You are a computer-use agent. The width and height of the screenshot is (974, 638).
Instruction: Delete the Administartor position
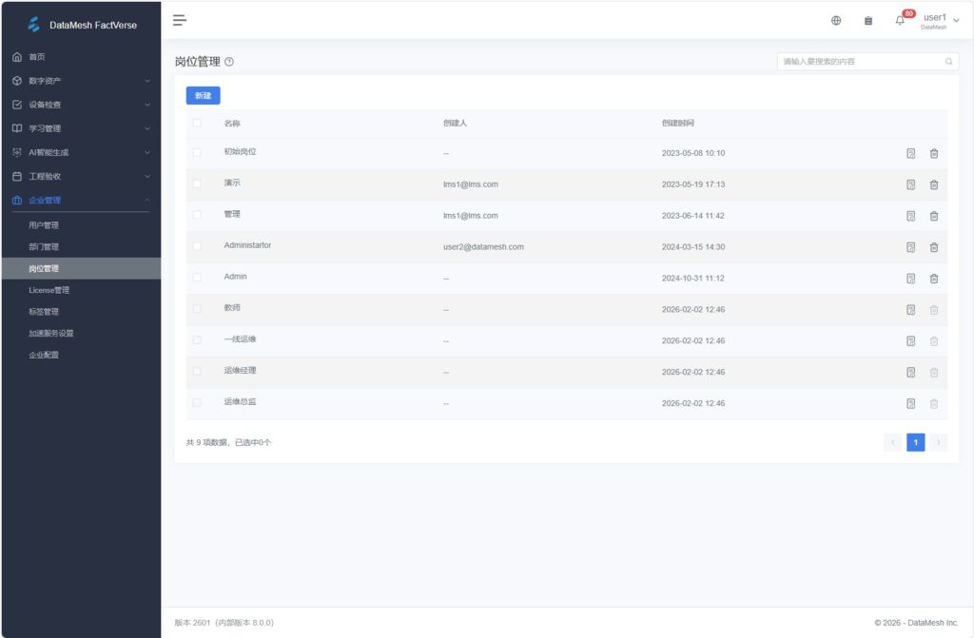pyautogui.click(x=933, y=247)
